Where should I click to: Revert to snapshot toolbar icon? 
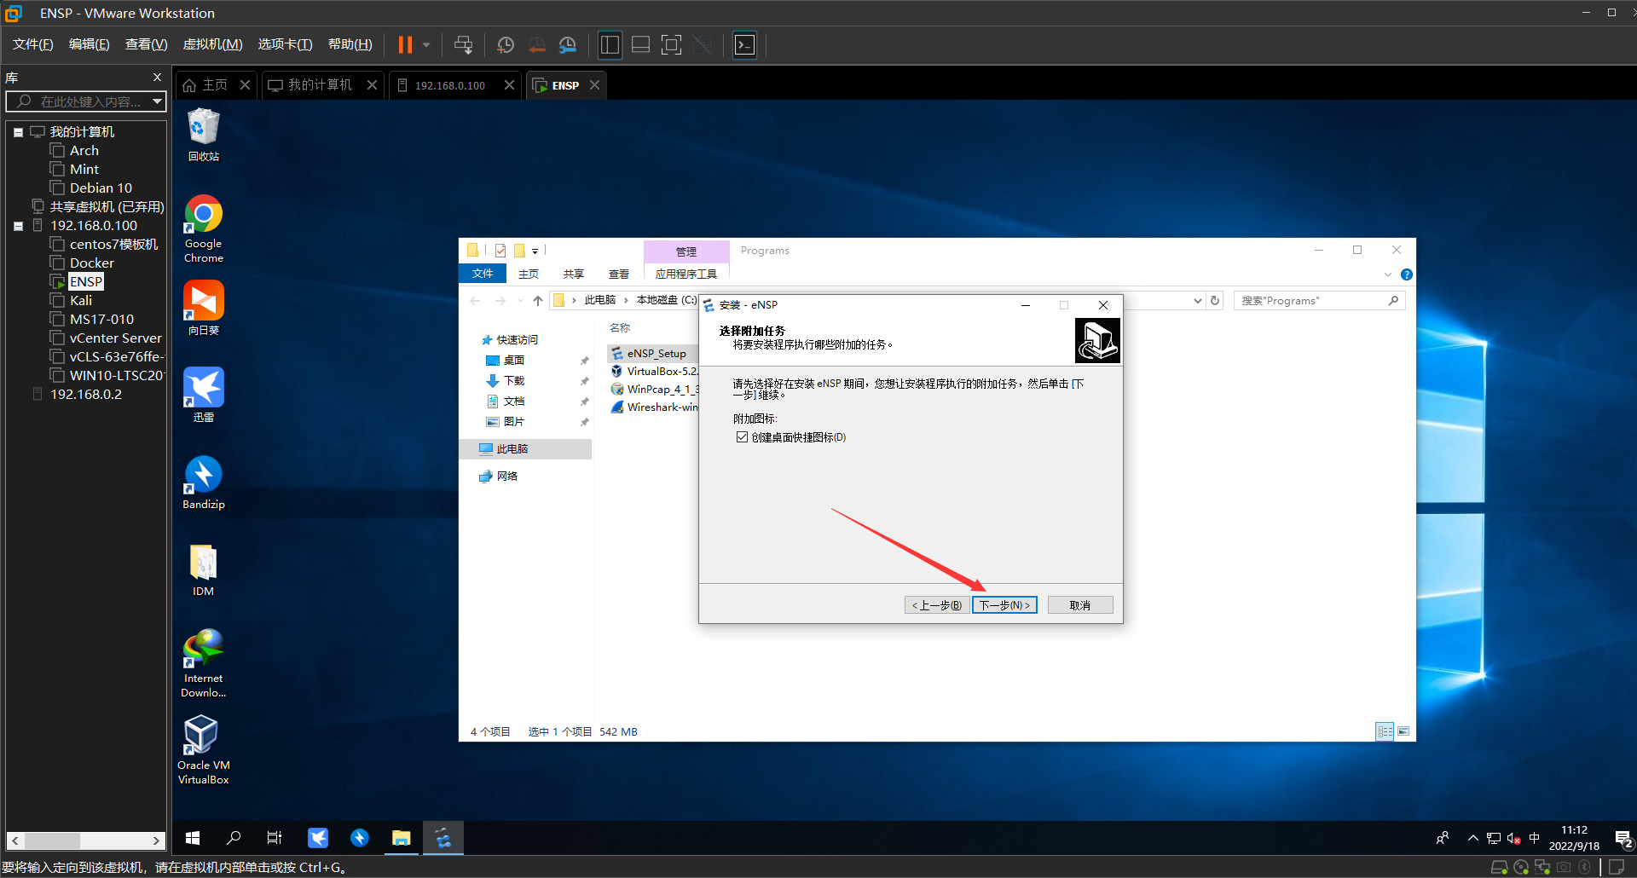tap(537, 44)
